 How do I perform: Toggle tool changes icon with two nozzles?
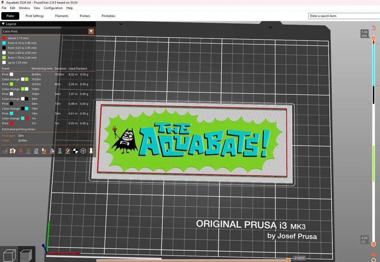click(x=44, y=151)
